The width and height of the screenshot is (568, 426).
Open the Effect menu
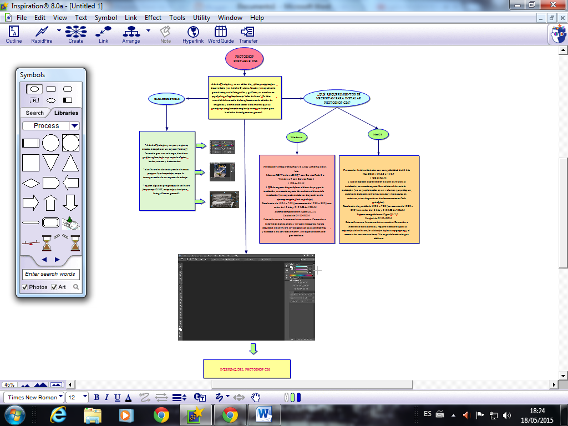click(153, 18)
